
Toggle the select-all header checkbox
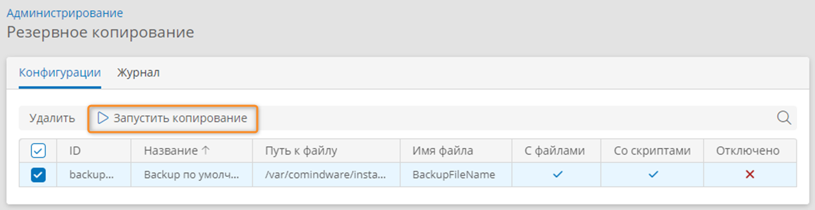click(x=38, y=151)
